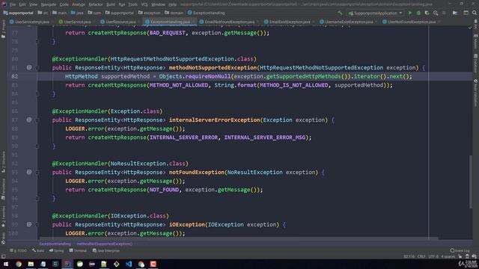
Task: Collapse the internalServerErrorException method fold
Action: pos(37,120)
